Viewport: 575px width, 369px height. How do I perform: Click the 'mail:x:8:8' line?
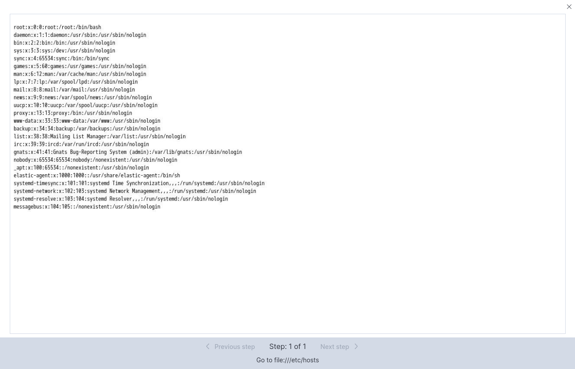click(x=74, y=90)
